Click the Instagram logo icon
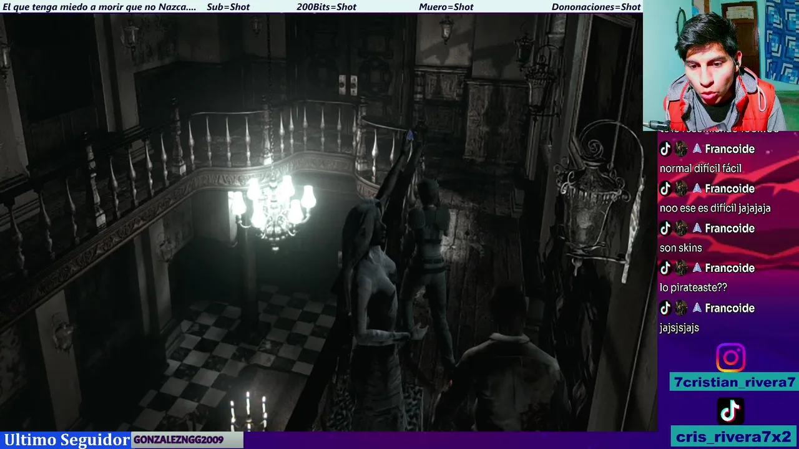The height and width of the screenshot is (449, 799). (x=730, y=358)
